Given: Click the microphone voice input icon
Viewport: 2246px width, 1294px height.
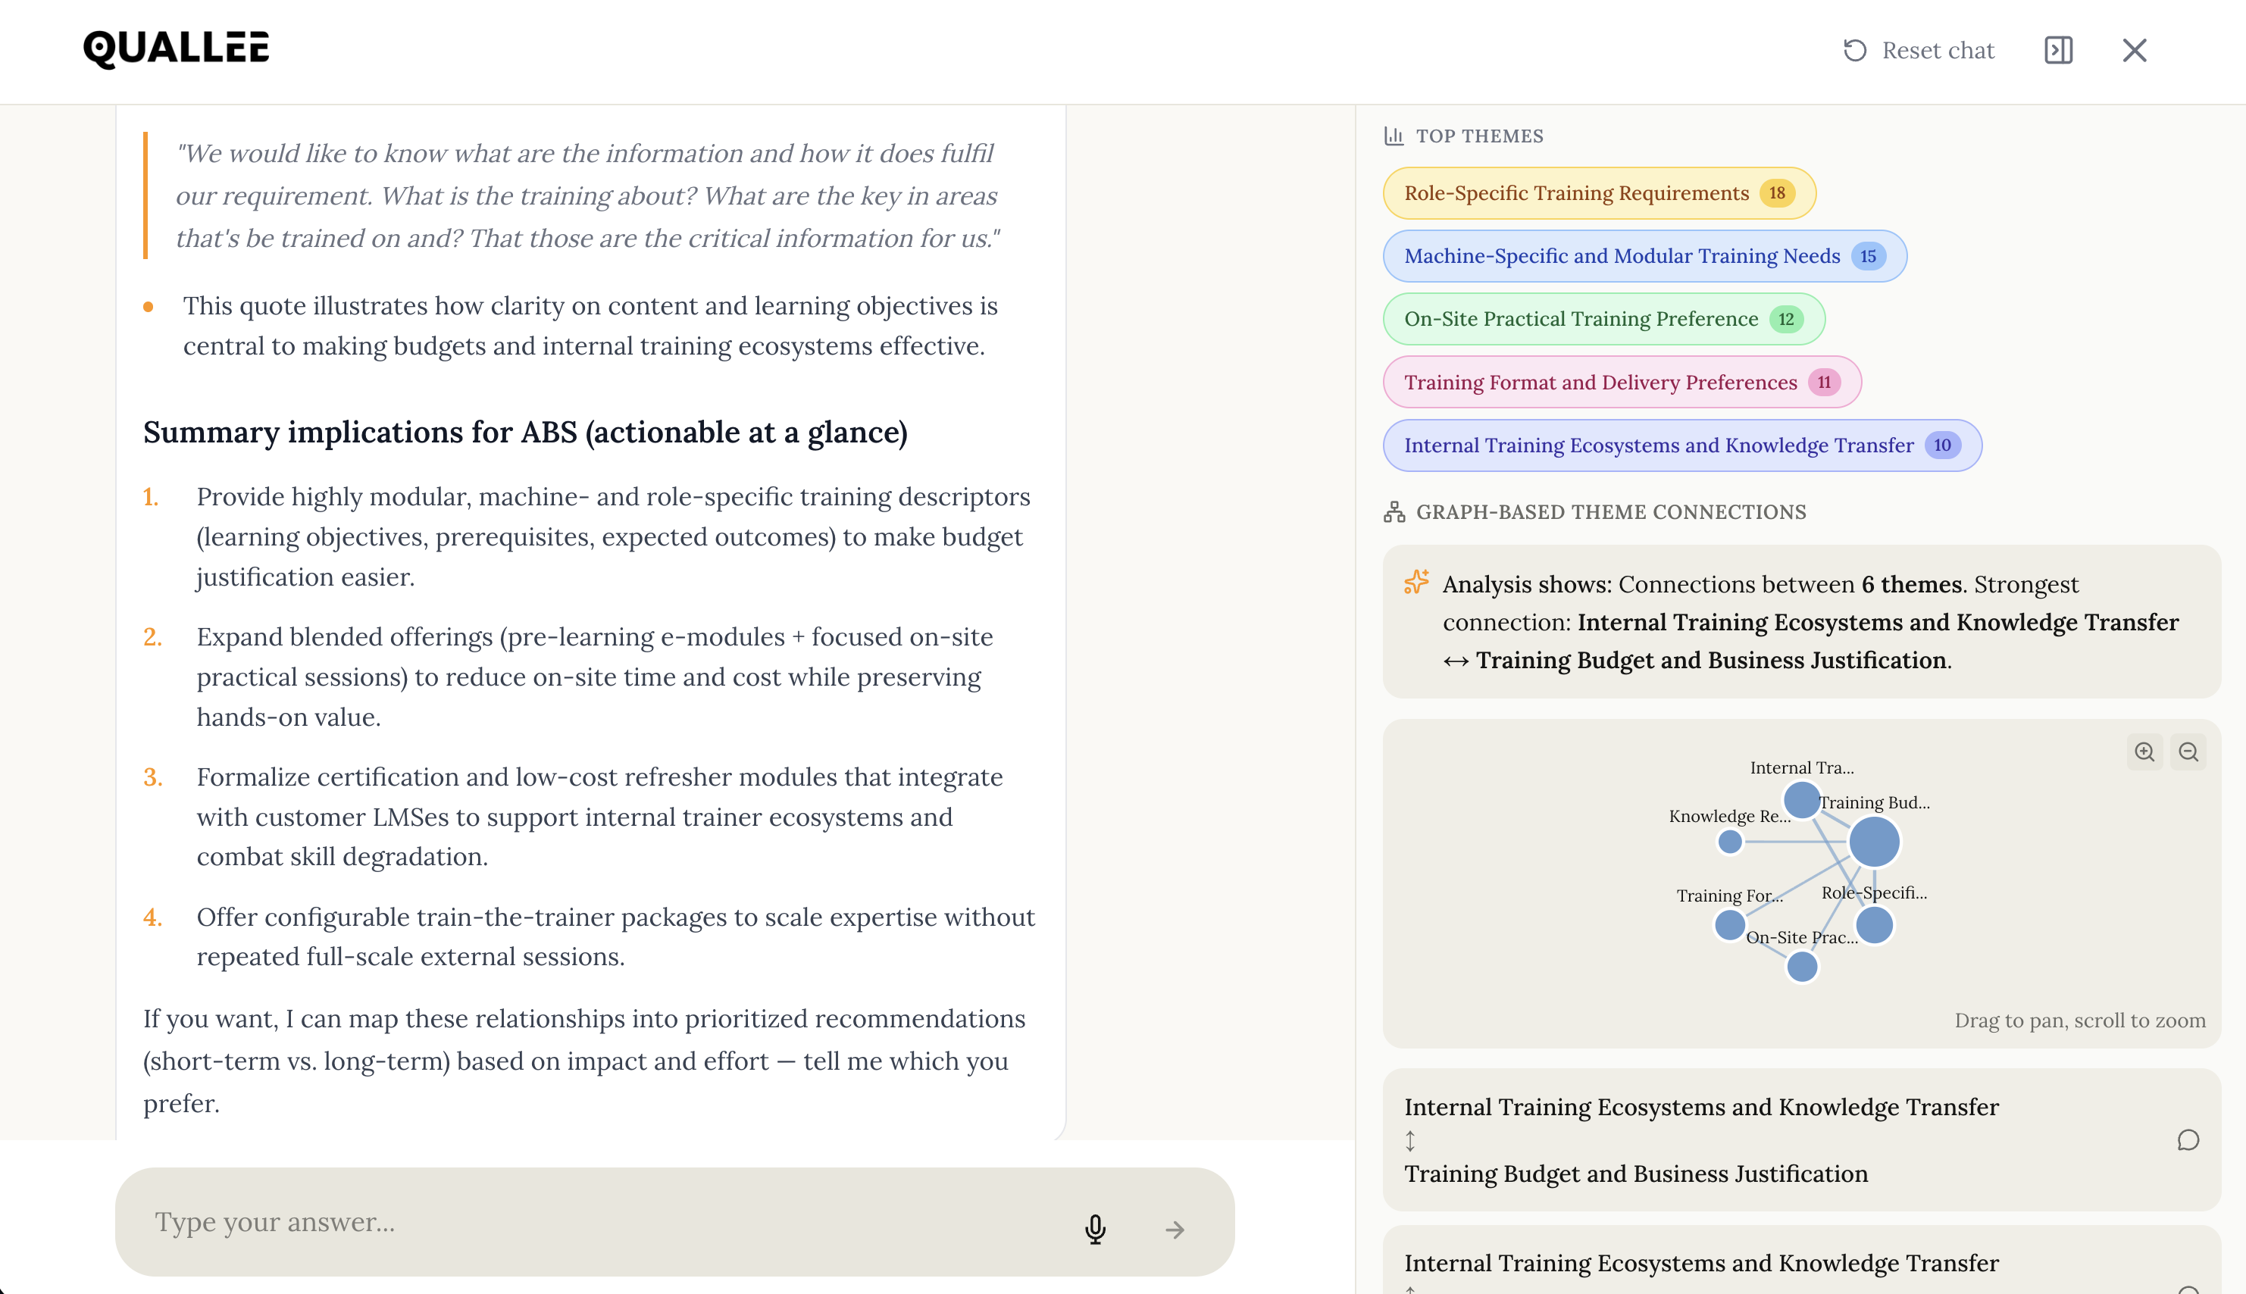Looking at the screenshot, I should (1095, 1229).
